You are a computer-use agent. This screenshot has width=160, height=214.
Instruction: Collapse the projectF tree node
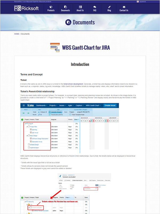(25, 124)
